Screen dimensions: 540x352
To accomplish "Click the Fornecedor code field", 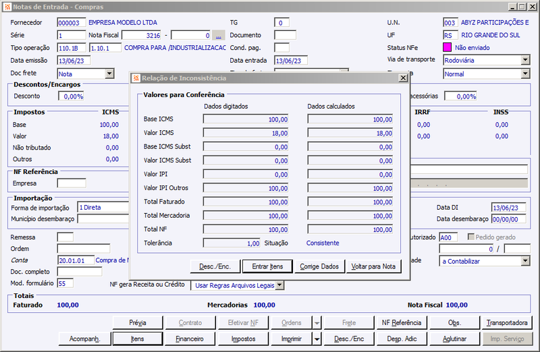I will [72, 23].
